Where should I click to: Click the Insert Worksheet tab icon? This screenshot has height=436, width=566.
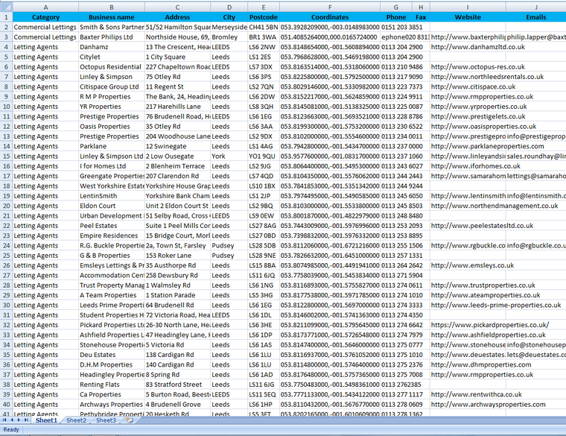130,420
